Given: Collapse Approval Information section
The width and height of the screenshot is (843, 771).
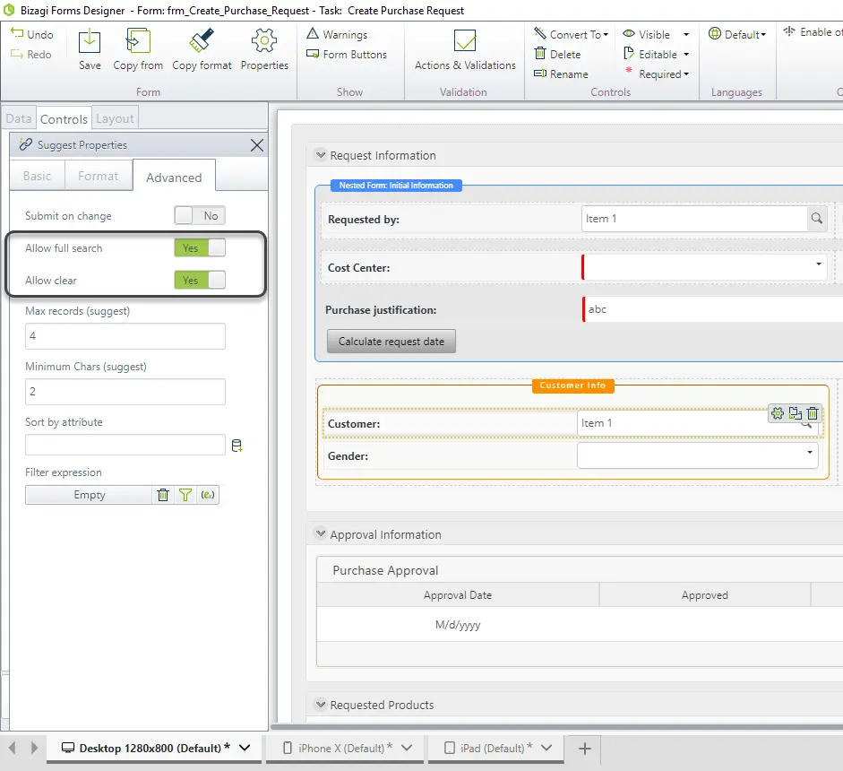Looking at the screenshot, I should pos(321,533).
